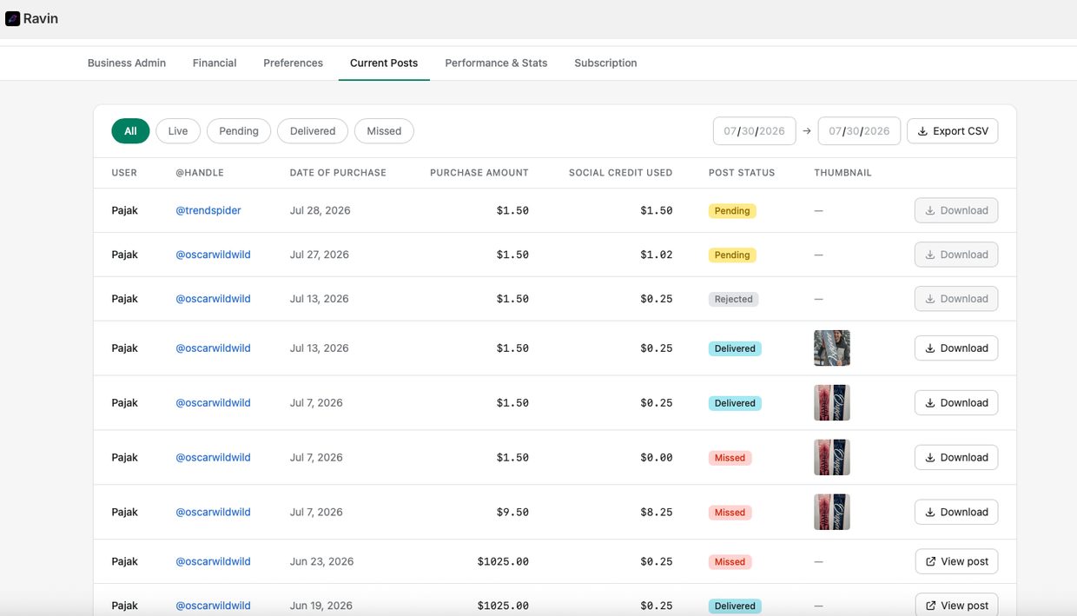
Task: Open @oscarwildwild handle in Rejected row
Action: click(213, 299)
